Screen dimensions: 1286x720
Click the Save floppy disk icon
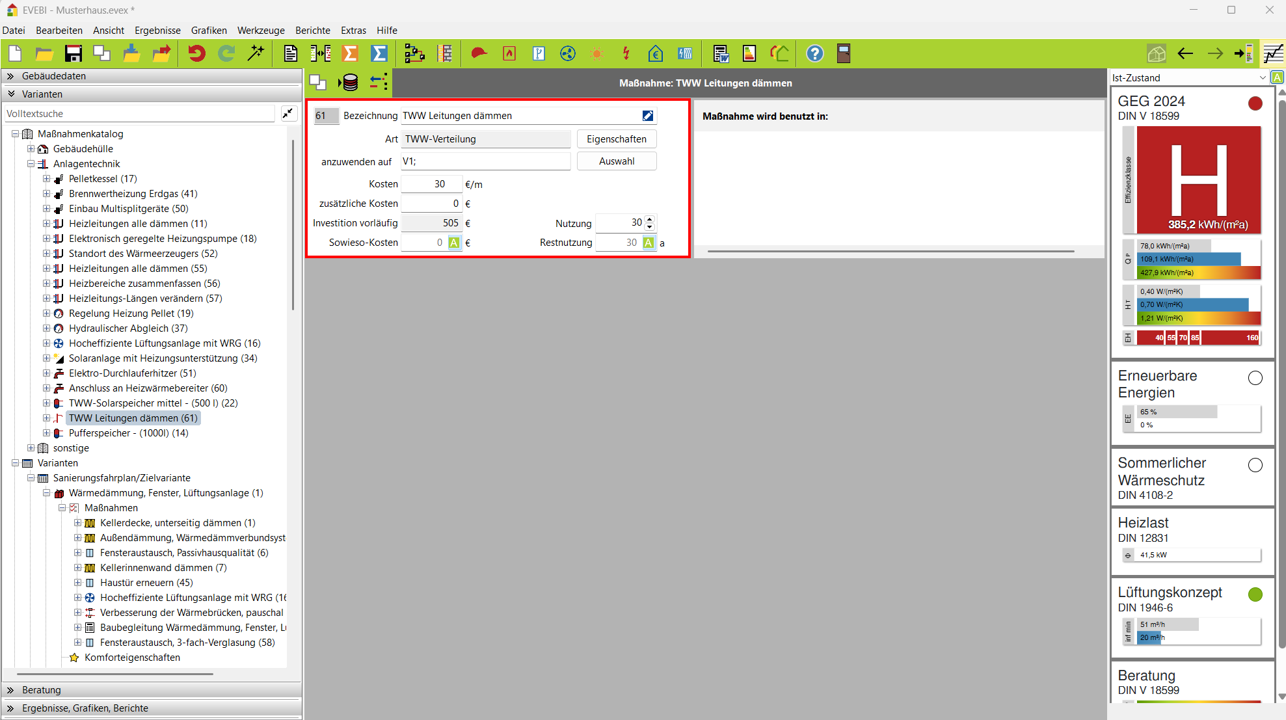pos(73,54)
